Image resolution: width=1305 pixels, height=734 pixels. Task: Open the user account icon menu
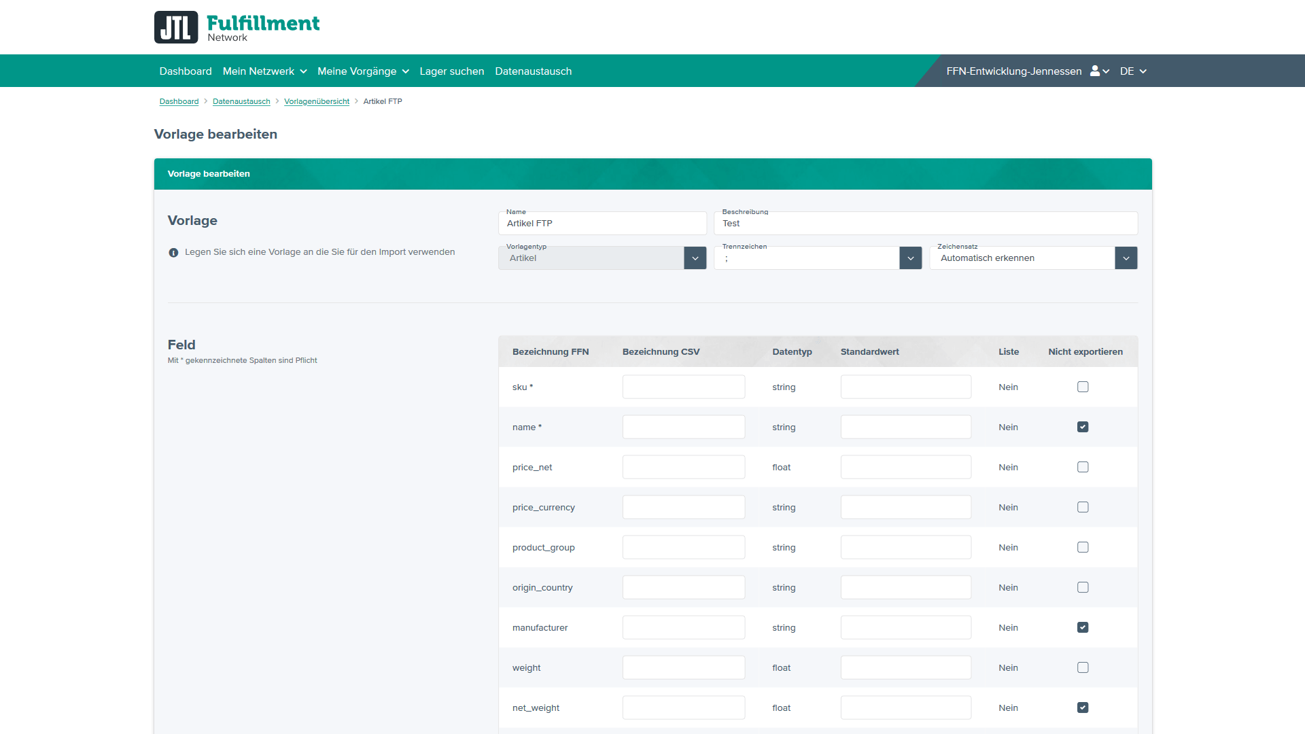[1095, 71]
